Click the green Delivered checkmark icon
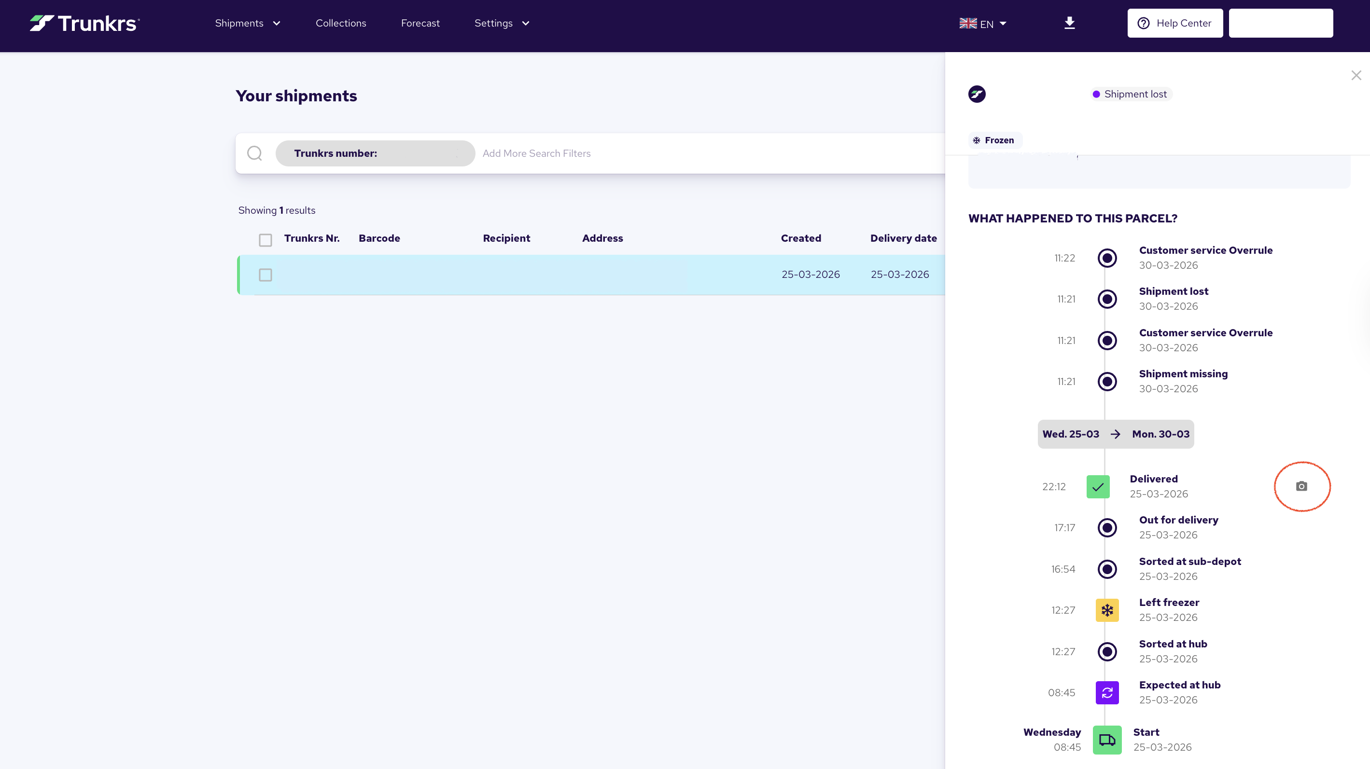Screen dimensions: 1370x769 (x=1098, y=486)
